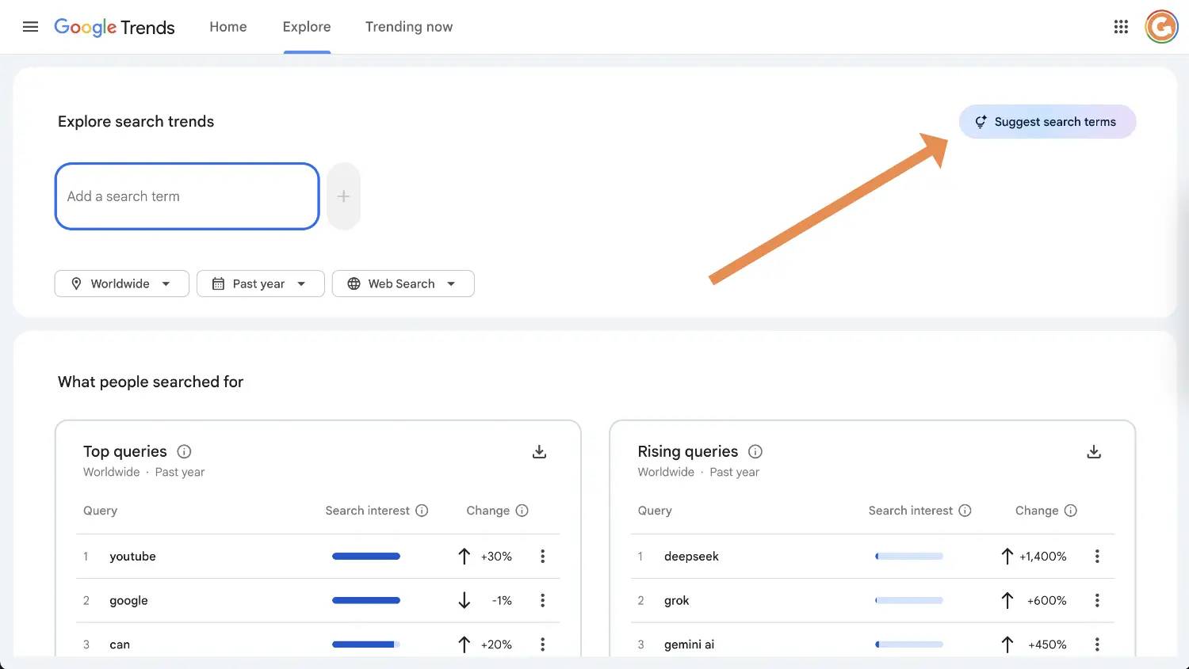Download the Top queries data
The height and width of the screenshot is (669, 1189).
tap(539, 451)
